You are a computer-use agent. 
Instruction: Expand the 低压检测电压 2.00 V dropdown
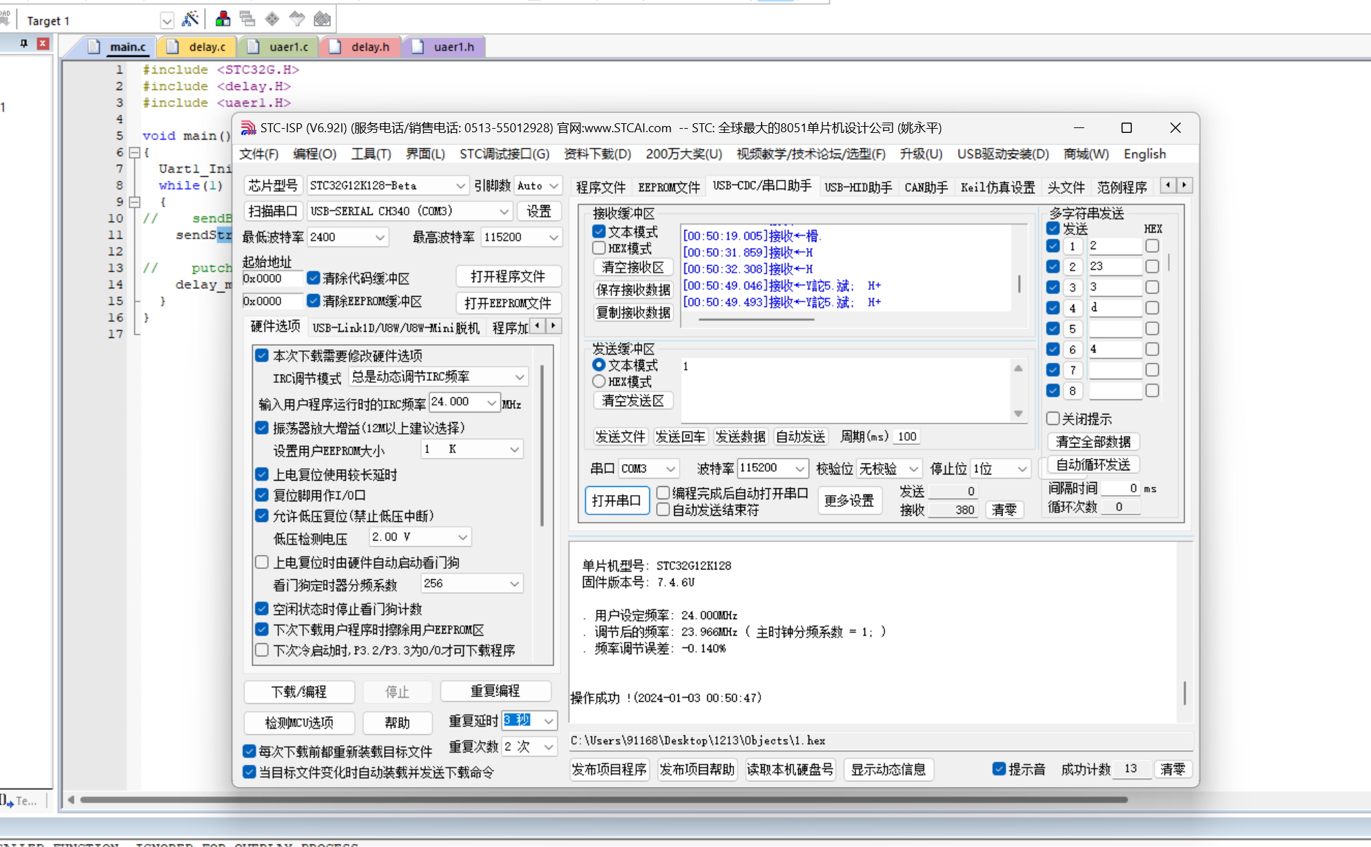tap(463, 537)
